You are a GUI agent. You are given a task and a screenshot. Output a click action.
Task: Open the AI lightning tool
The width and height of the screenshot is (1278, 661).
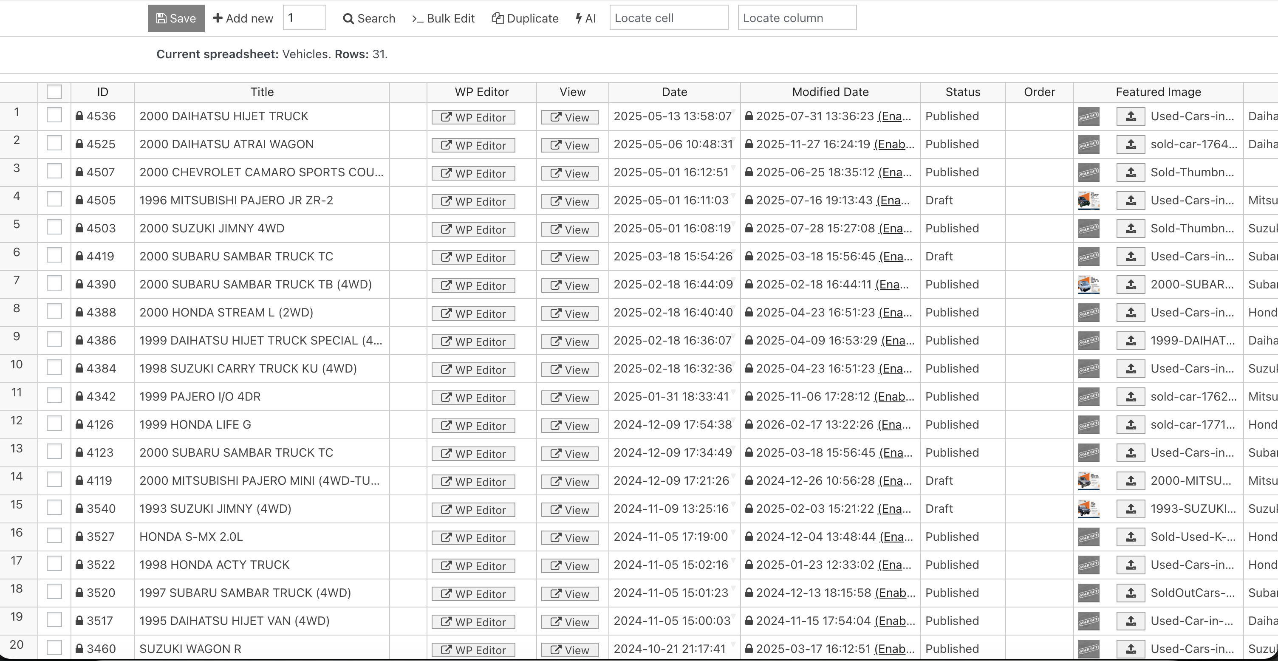click(x=585, y=18)
